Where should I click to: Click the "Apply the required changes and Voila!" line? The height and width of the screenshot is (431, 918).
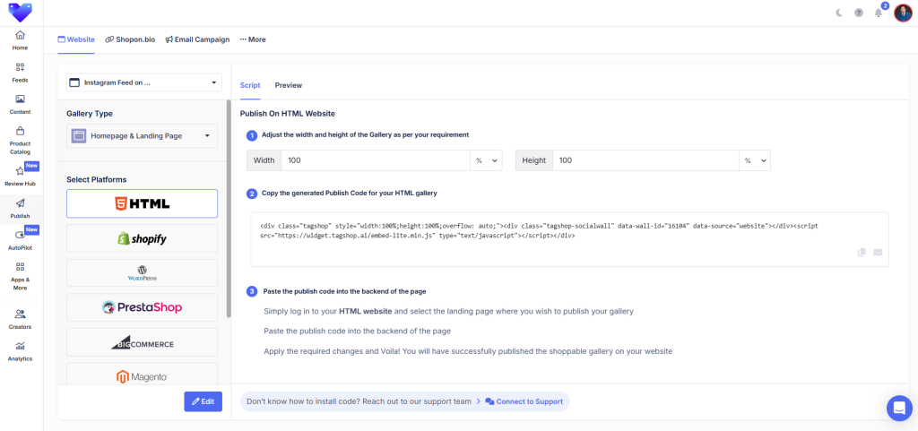[x=468, y=351]
